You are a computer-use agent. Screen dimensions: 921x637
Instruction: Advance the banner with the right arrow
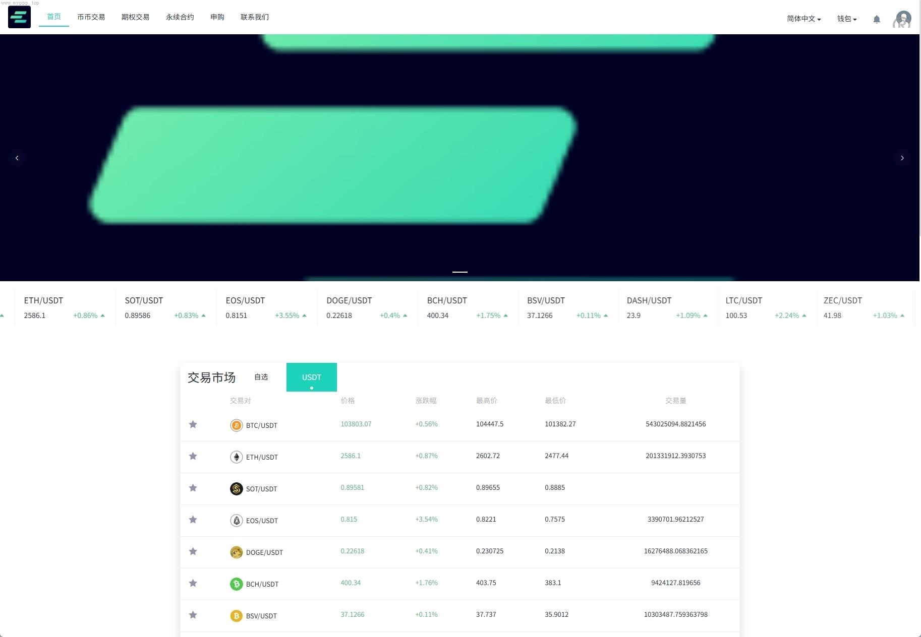(x=902, y=158)
